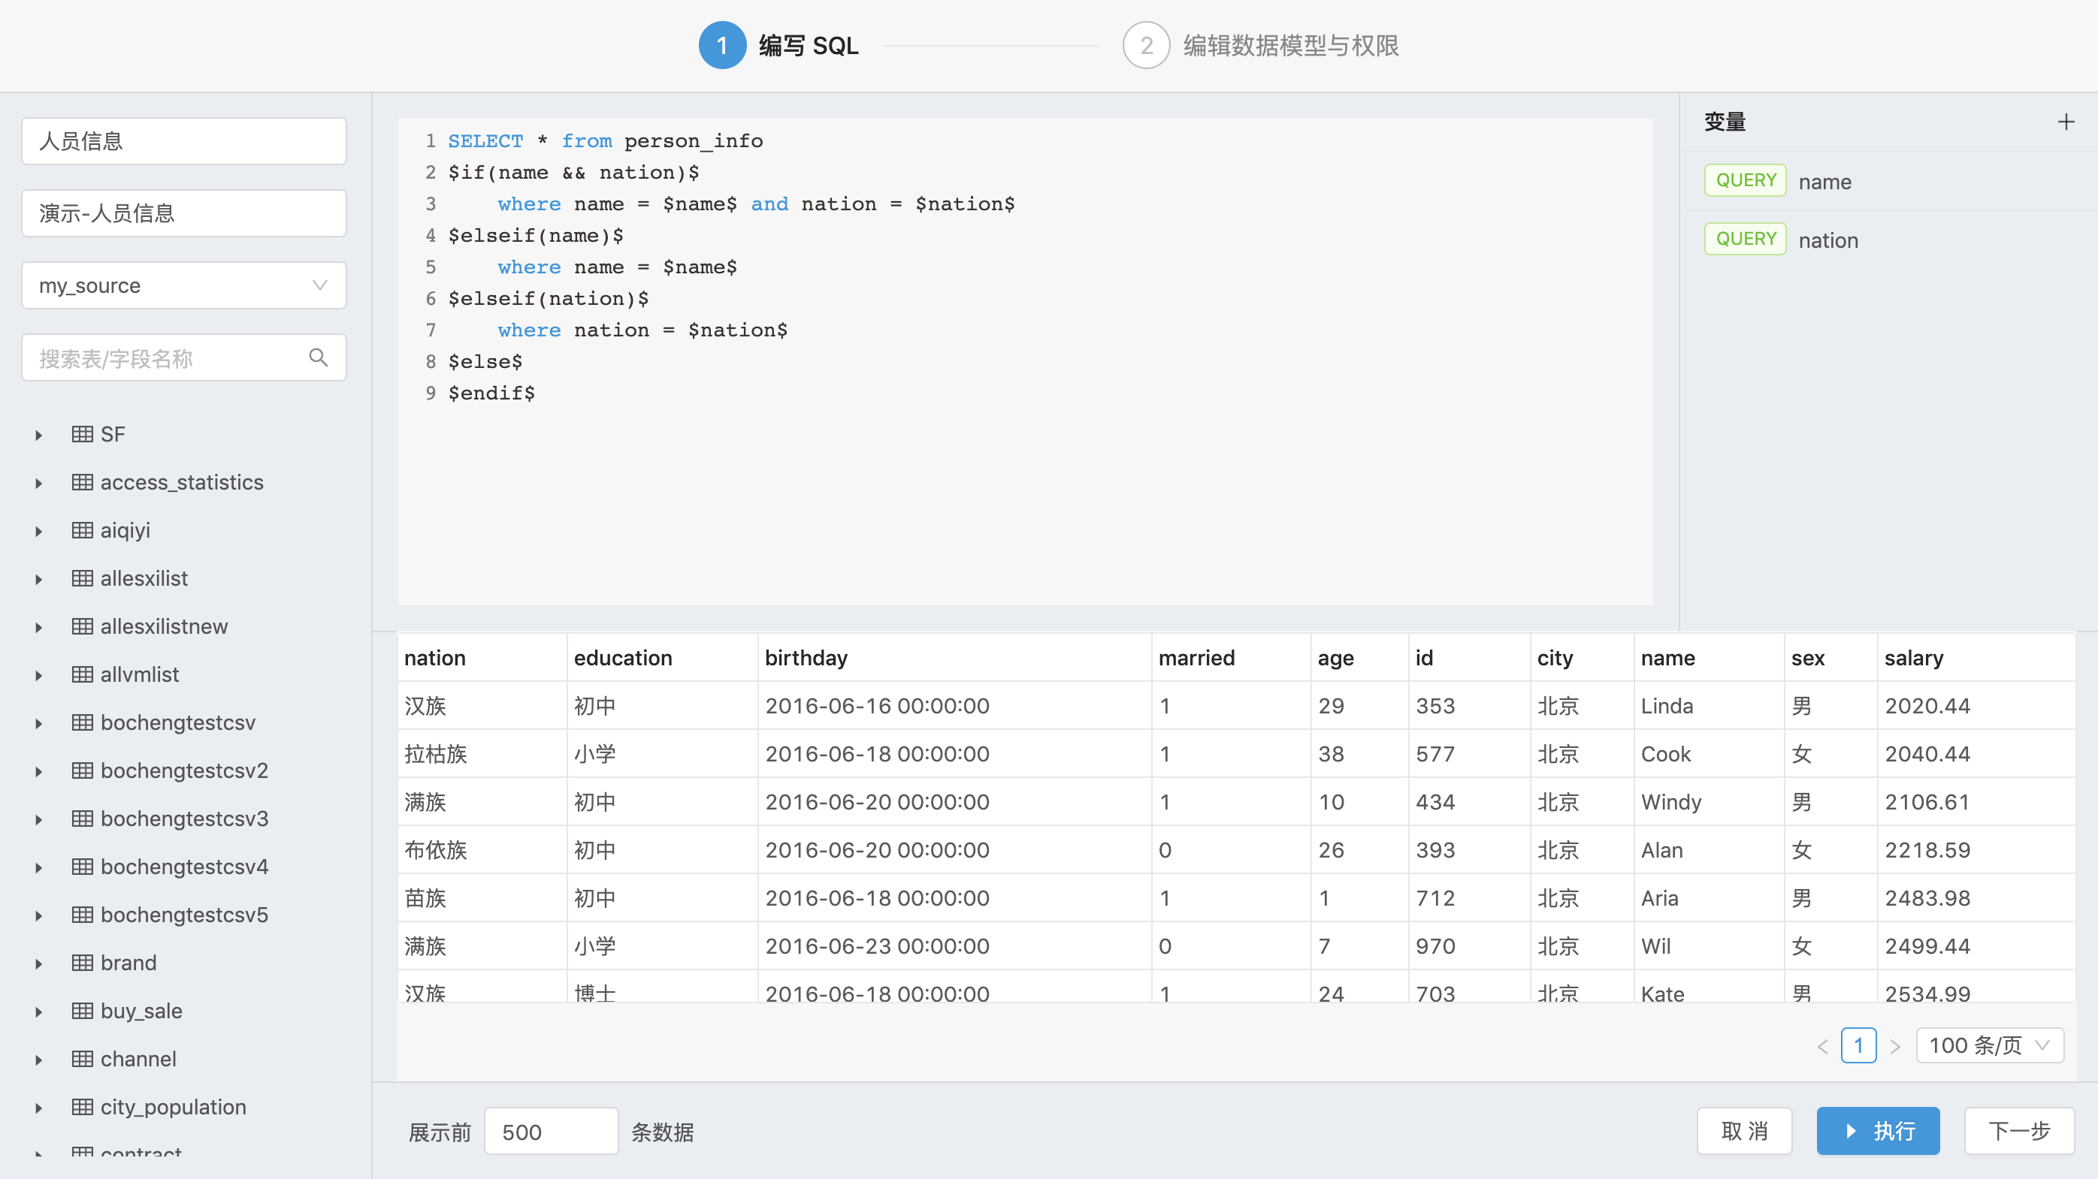Click the next page arrow icon

click(1895, 1045)
